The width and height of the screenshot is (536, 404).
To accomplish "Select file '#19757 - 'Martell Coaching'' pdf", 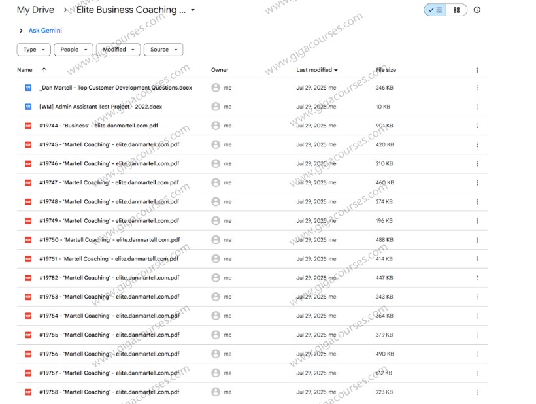I will 109,373.
